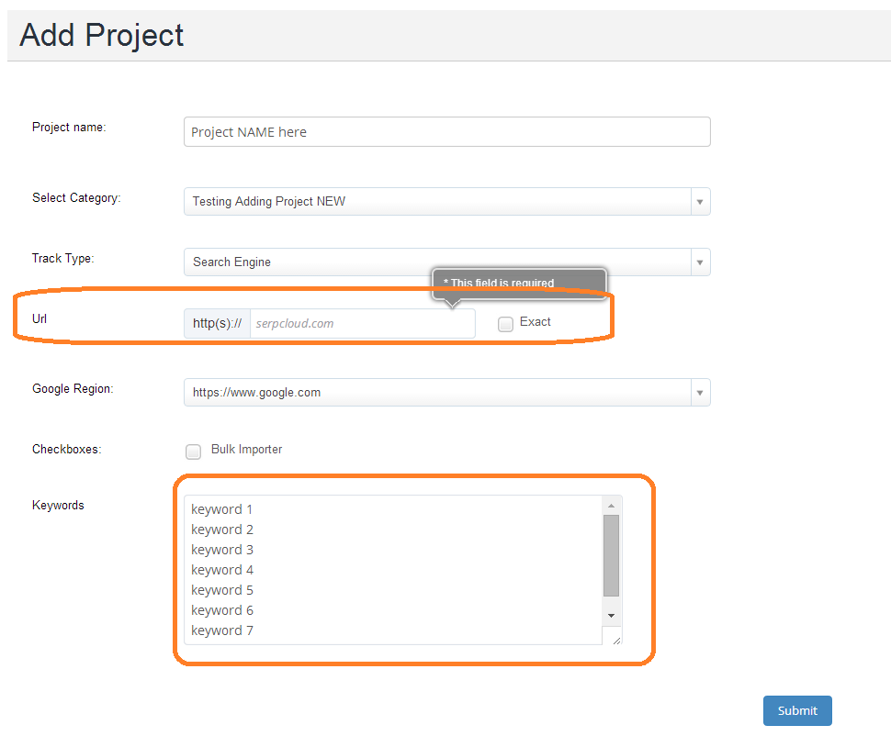This screenshot has width=891, height=736.
Task: Open the Google Region dropdown arrow
Action: pos(700,393)
